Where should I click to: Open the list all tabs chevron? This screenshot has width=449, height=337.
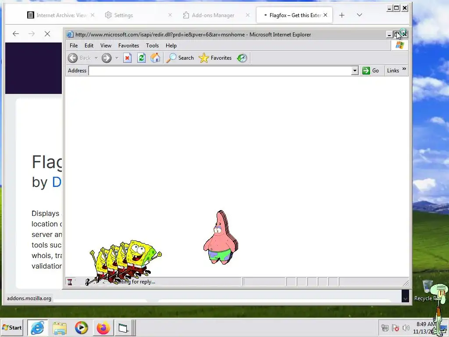pyautogui.click(x=360, y=15)
